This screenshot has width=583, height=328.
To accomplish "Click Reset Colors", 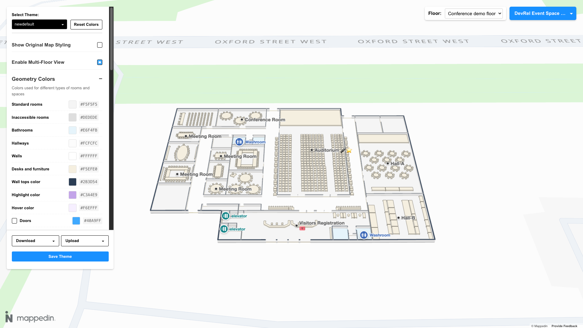I will click(x=86, y=24).
